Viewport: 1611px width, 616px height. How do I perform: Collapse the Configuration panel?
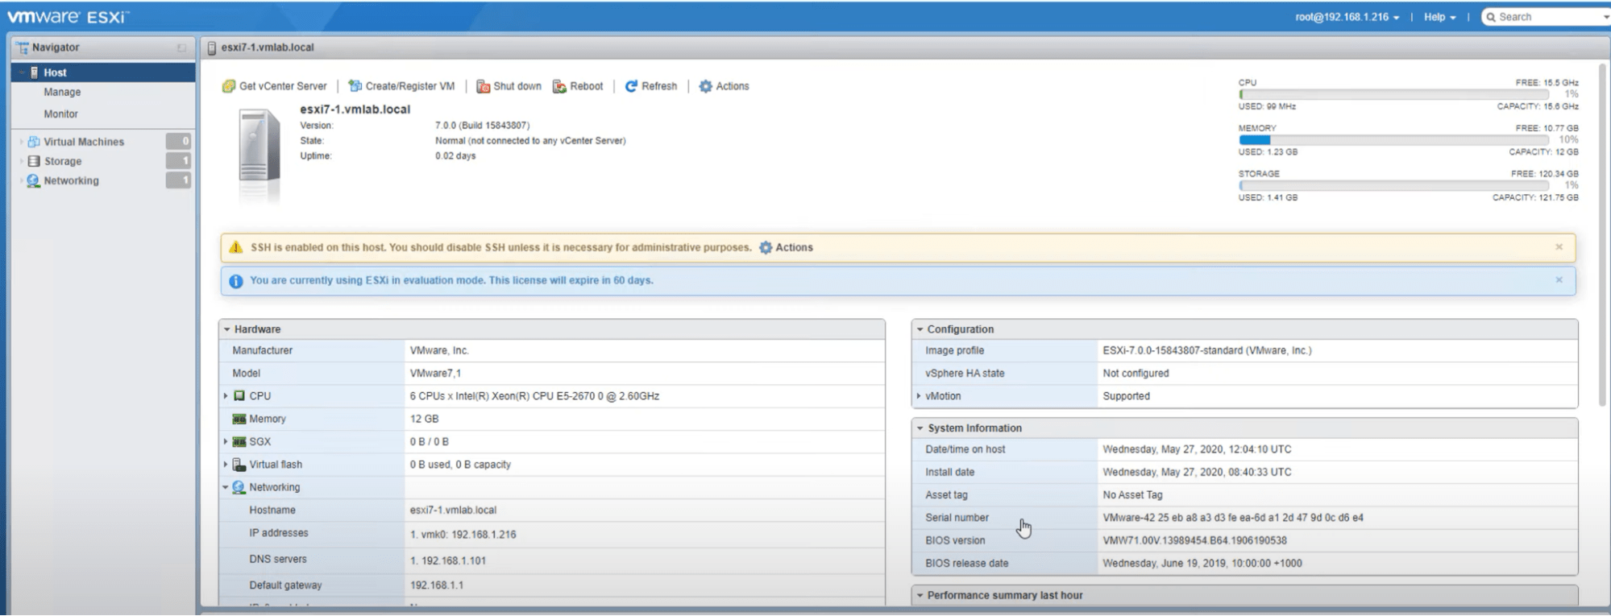pos(920,329)
